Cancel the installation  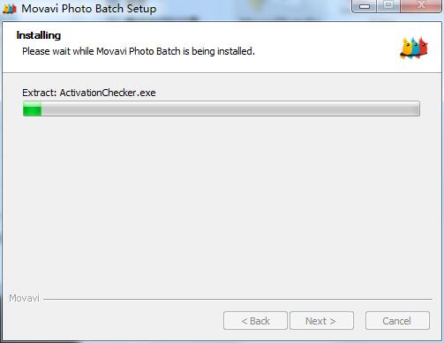(x=397, y=321)
